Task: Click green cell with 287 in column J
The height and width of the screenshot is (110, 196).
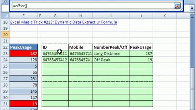Action: coord(141,53)
